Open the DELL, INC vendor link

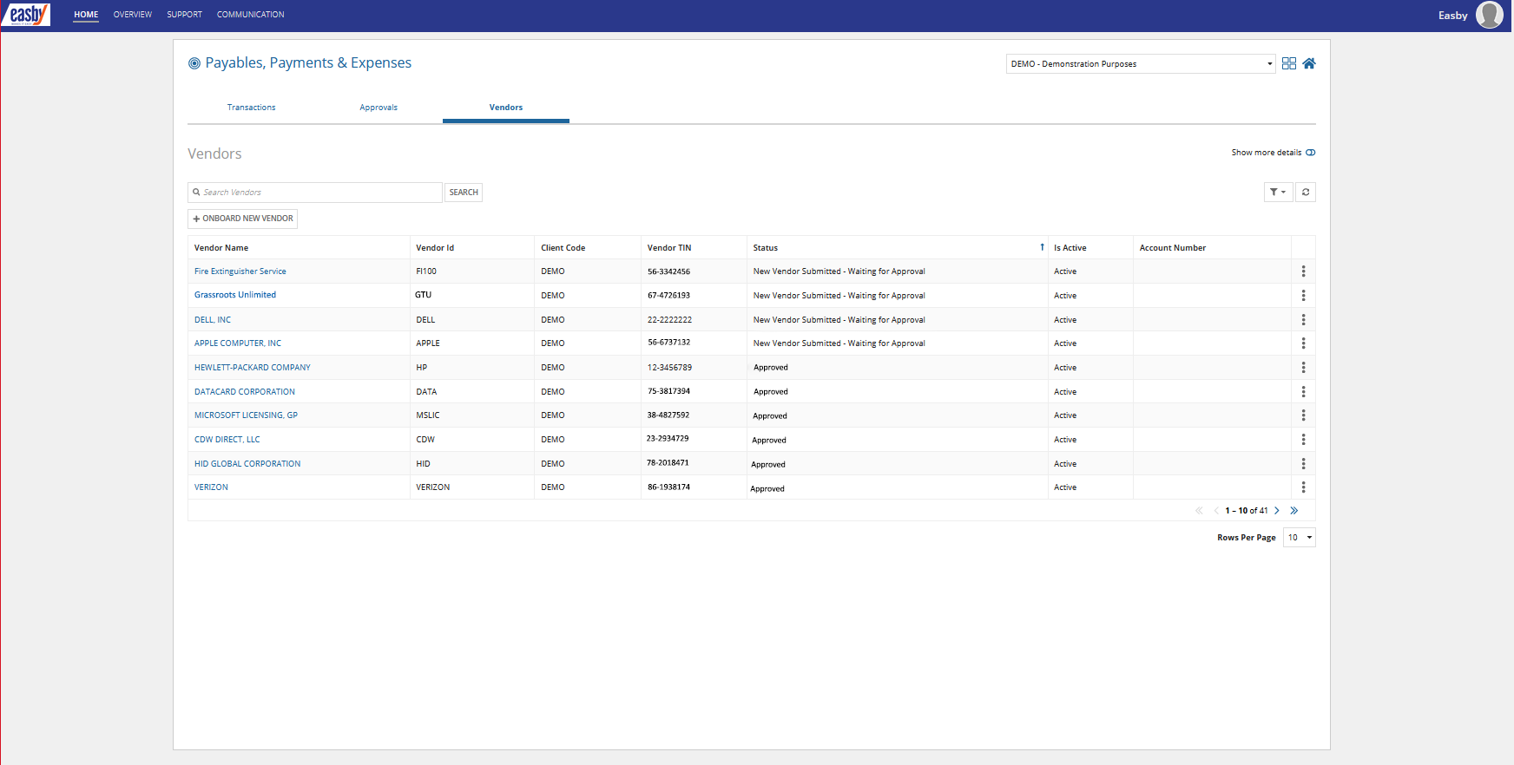tap(213, 320)
